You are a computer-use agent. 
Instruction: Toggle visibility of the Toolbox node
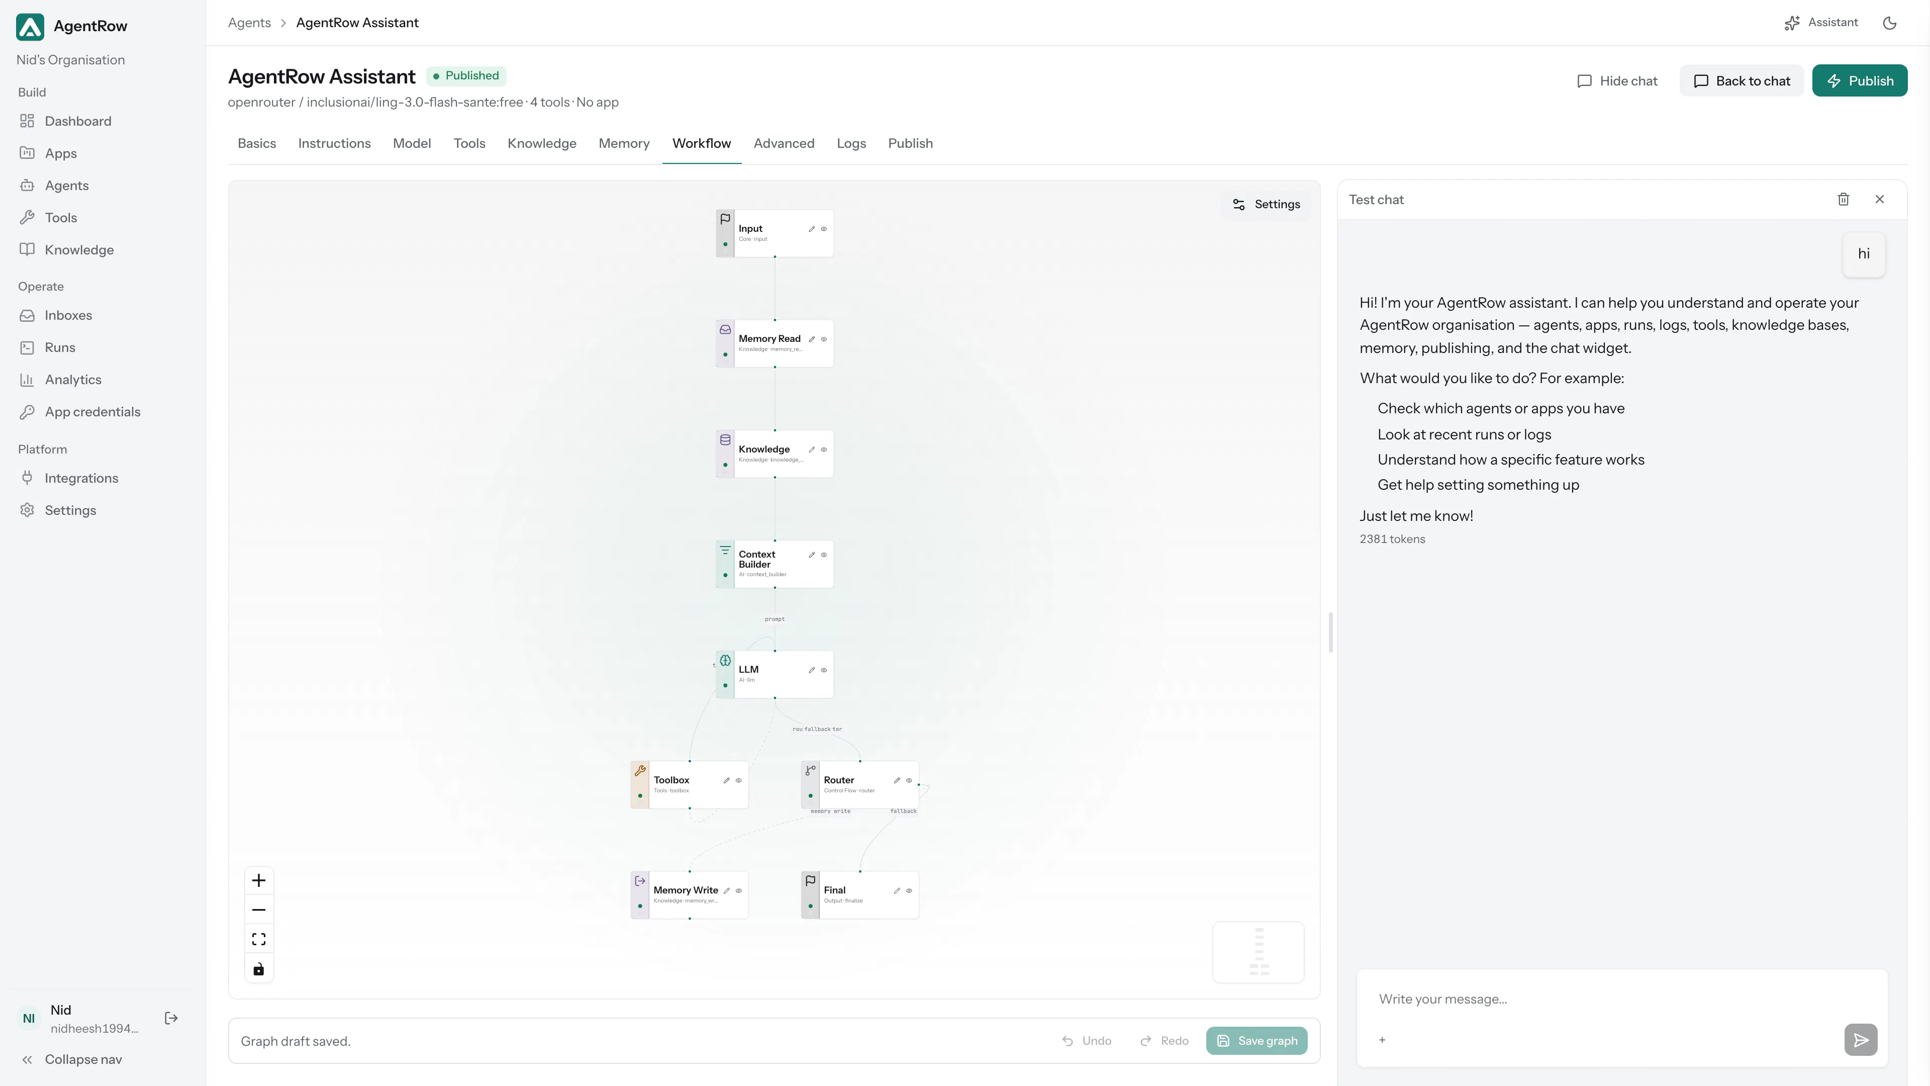coord(738,780)
